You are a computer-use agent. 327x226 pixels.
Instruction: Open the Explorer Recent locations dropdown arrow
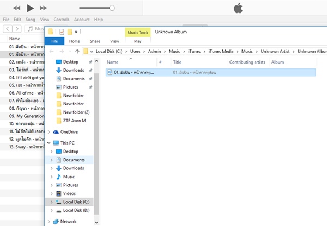point(70,52)
